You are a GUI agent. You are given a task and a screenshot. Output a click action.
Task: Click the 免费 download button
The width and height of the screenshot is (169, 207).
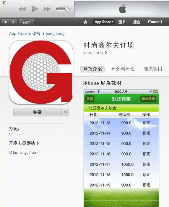click(38, 112)
